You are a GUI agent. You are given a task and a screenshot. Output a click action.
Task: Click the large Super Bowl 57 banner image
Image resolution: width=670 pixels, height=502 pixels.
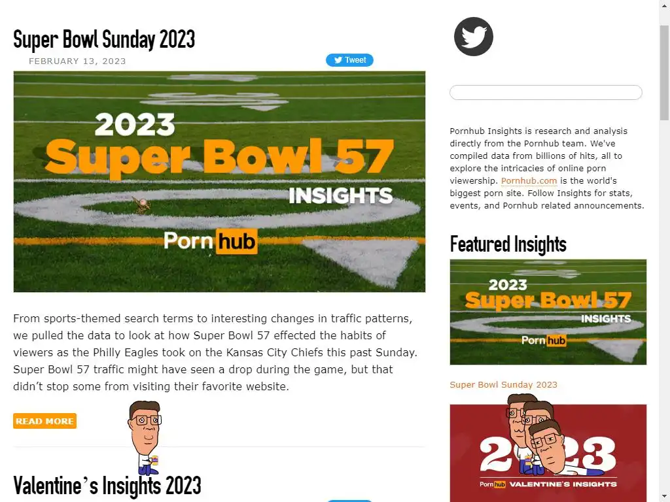coord(219,182)
